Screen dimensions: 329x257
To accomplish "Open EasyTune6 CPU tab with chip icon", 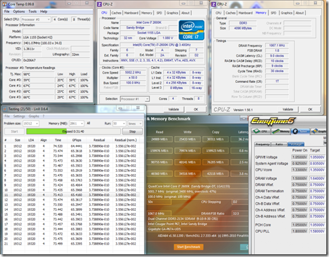I will pyautogui.click(x=260, y=131).
